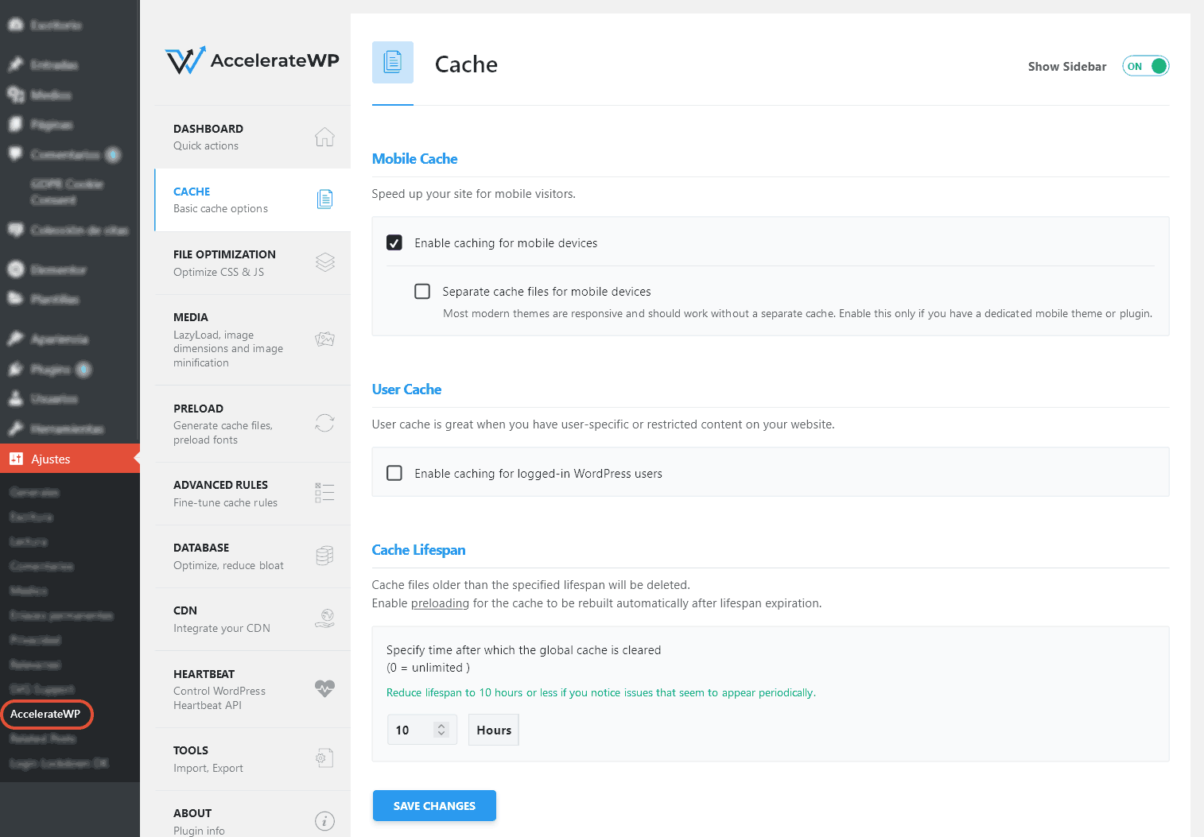Screen dimensions: 1204x837
Task: Enable caching for logged-in WordPress users
Action: pos(394,473)
